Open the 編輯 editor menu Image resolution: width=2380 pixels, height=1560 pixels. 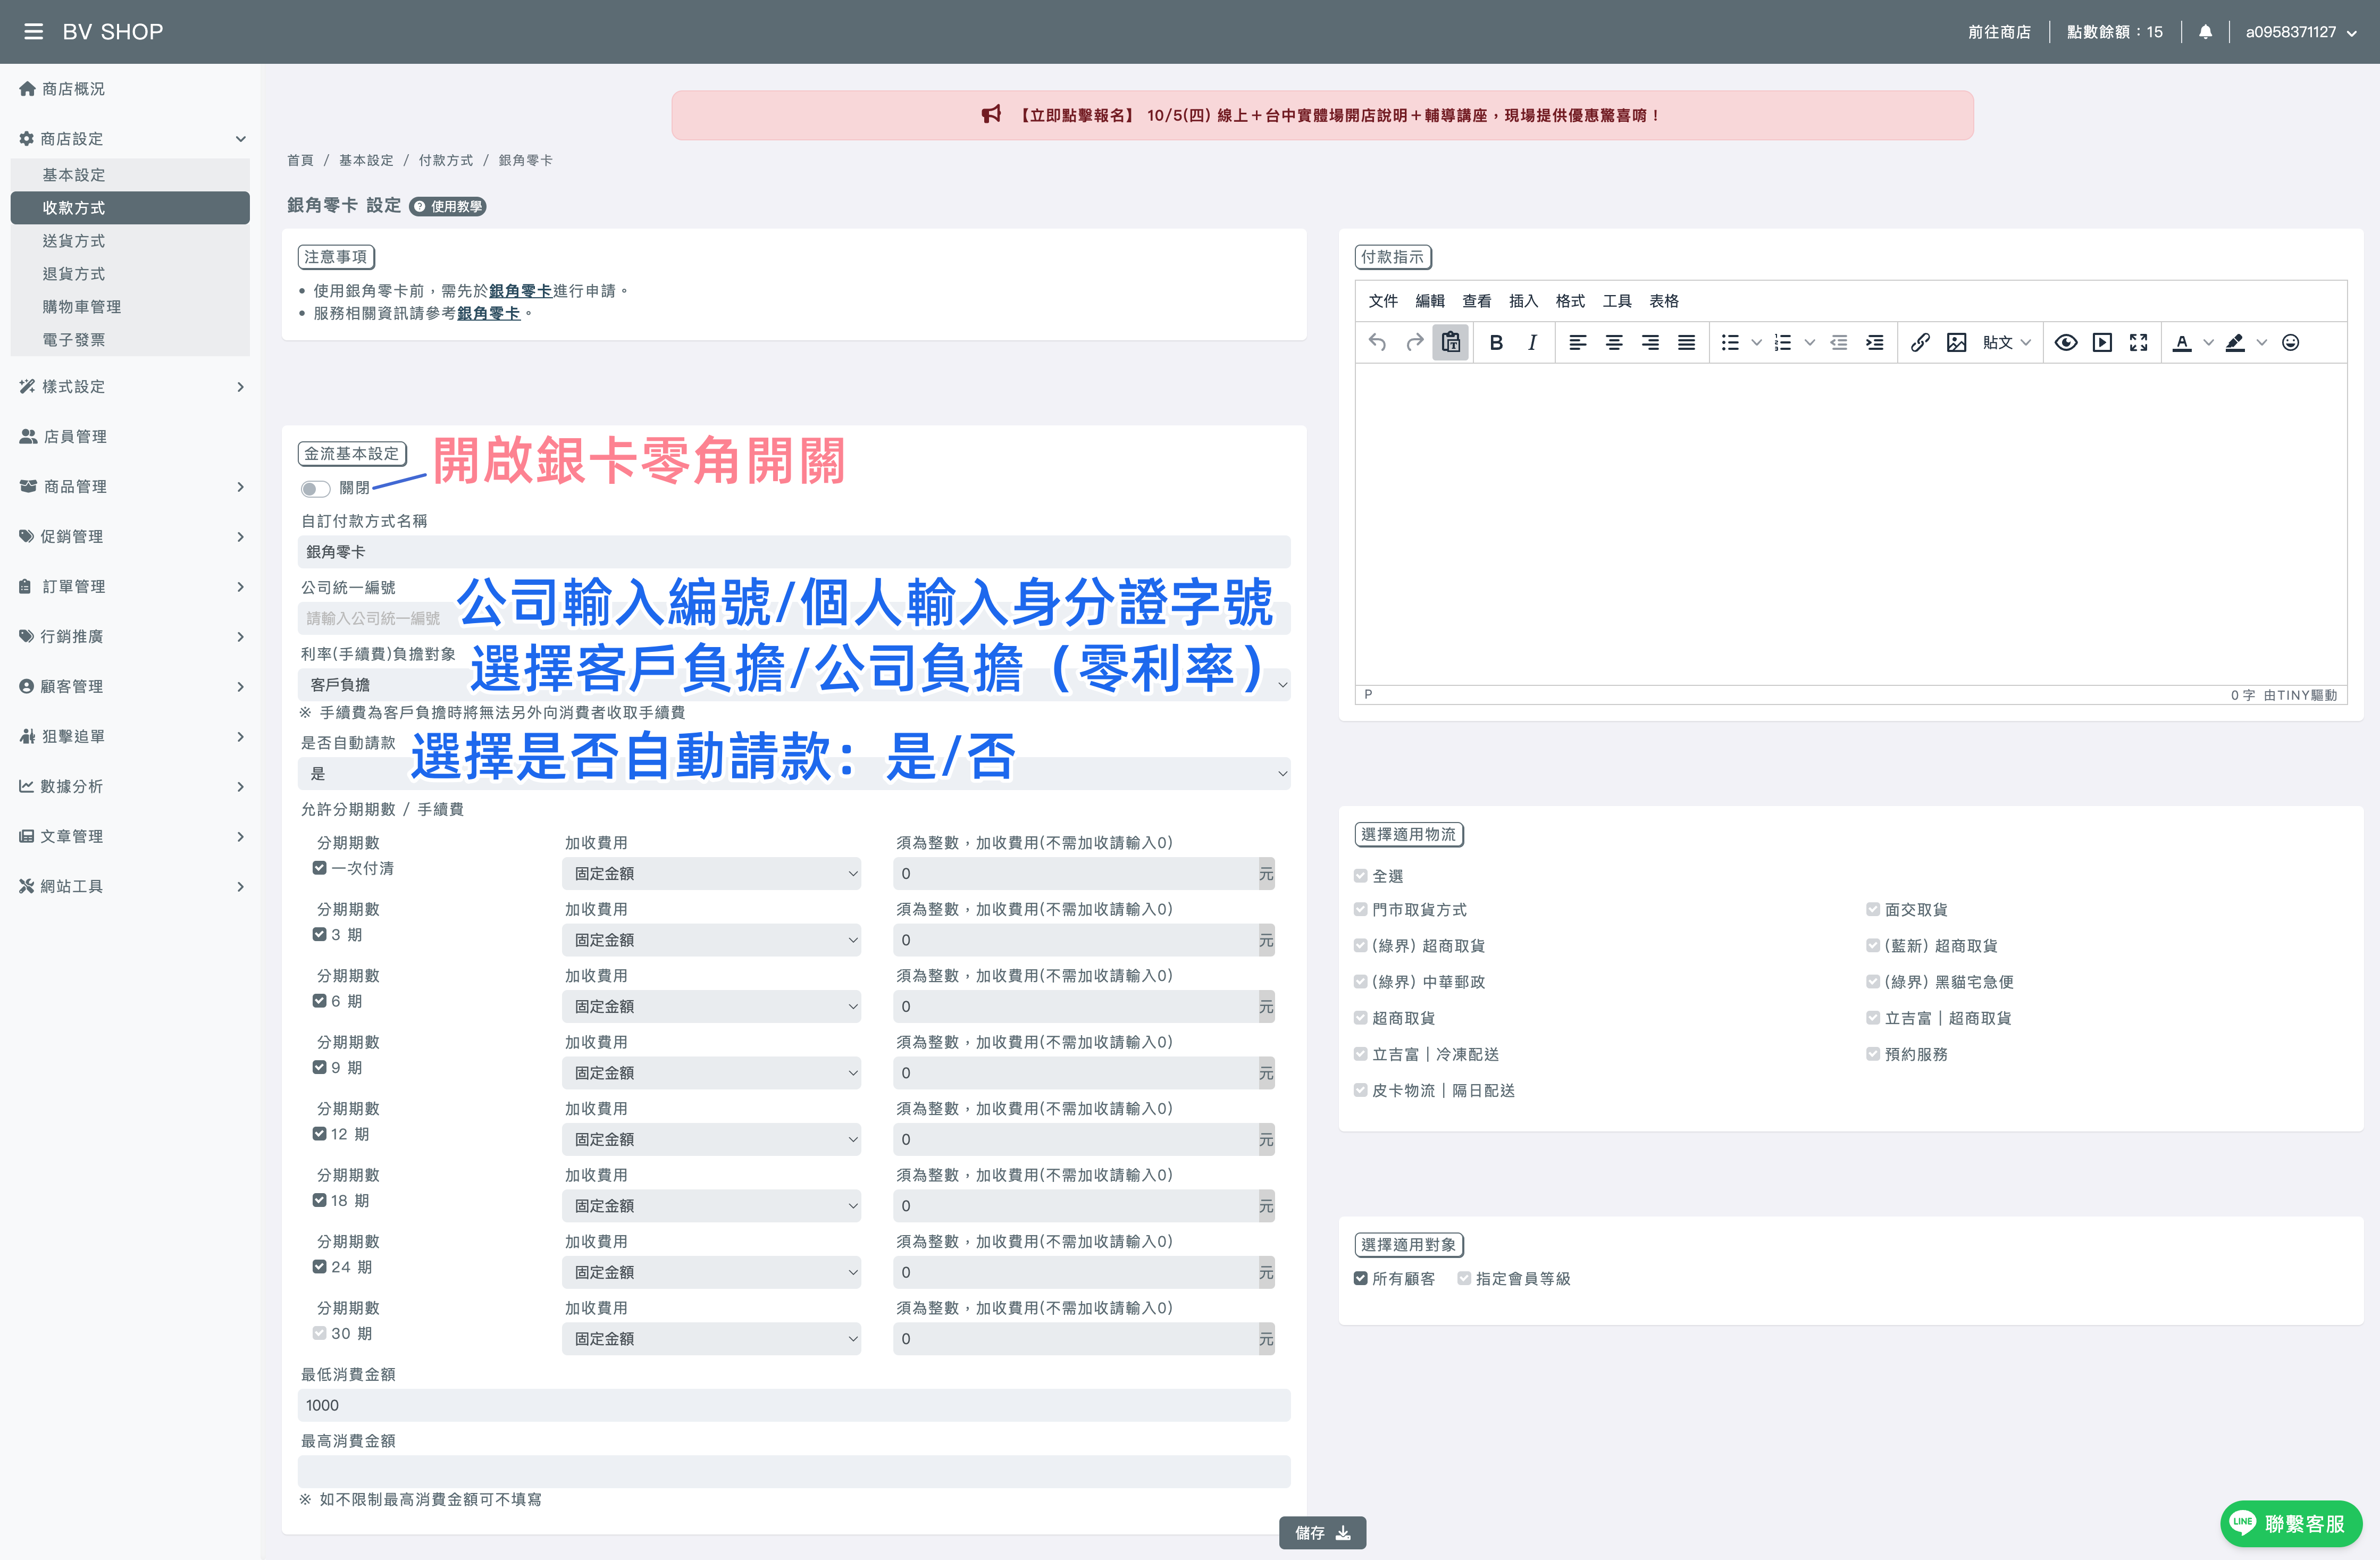tap(1430, 301)
